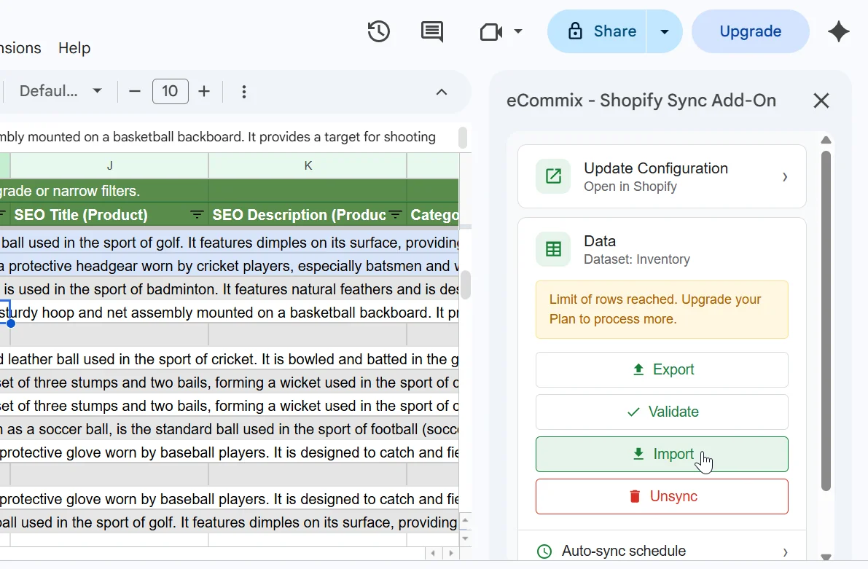The image size is (868, 569).
Task: Click the badminton natural feathers cell
Action: [x=229, y=289]
